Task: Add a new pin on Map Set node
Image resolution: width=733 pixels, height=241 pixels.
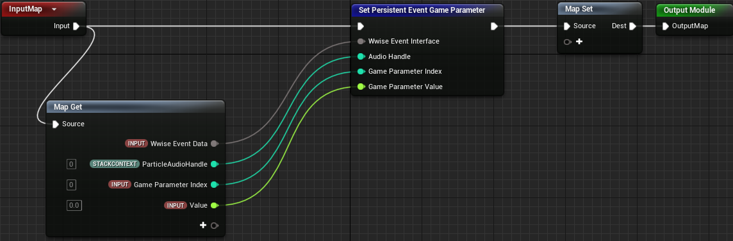Action: [x=579, y=42]
